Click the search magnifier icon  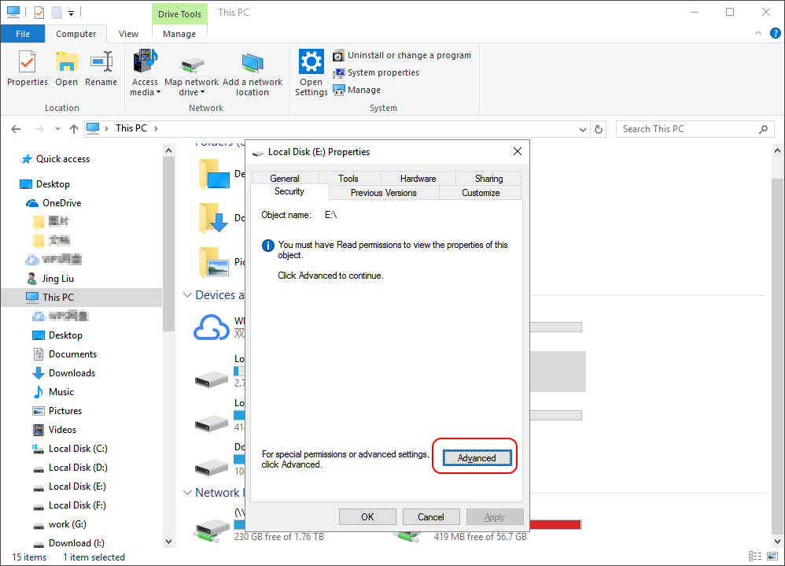pos(763,129)
